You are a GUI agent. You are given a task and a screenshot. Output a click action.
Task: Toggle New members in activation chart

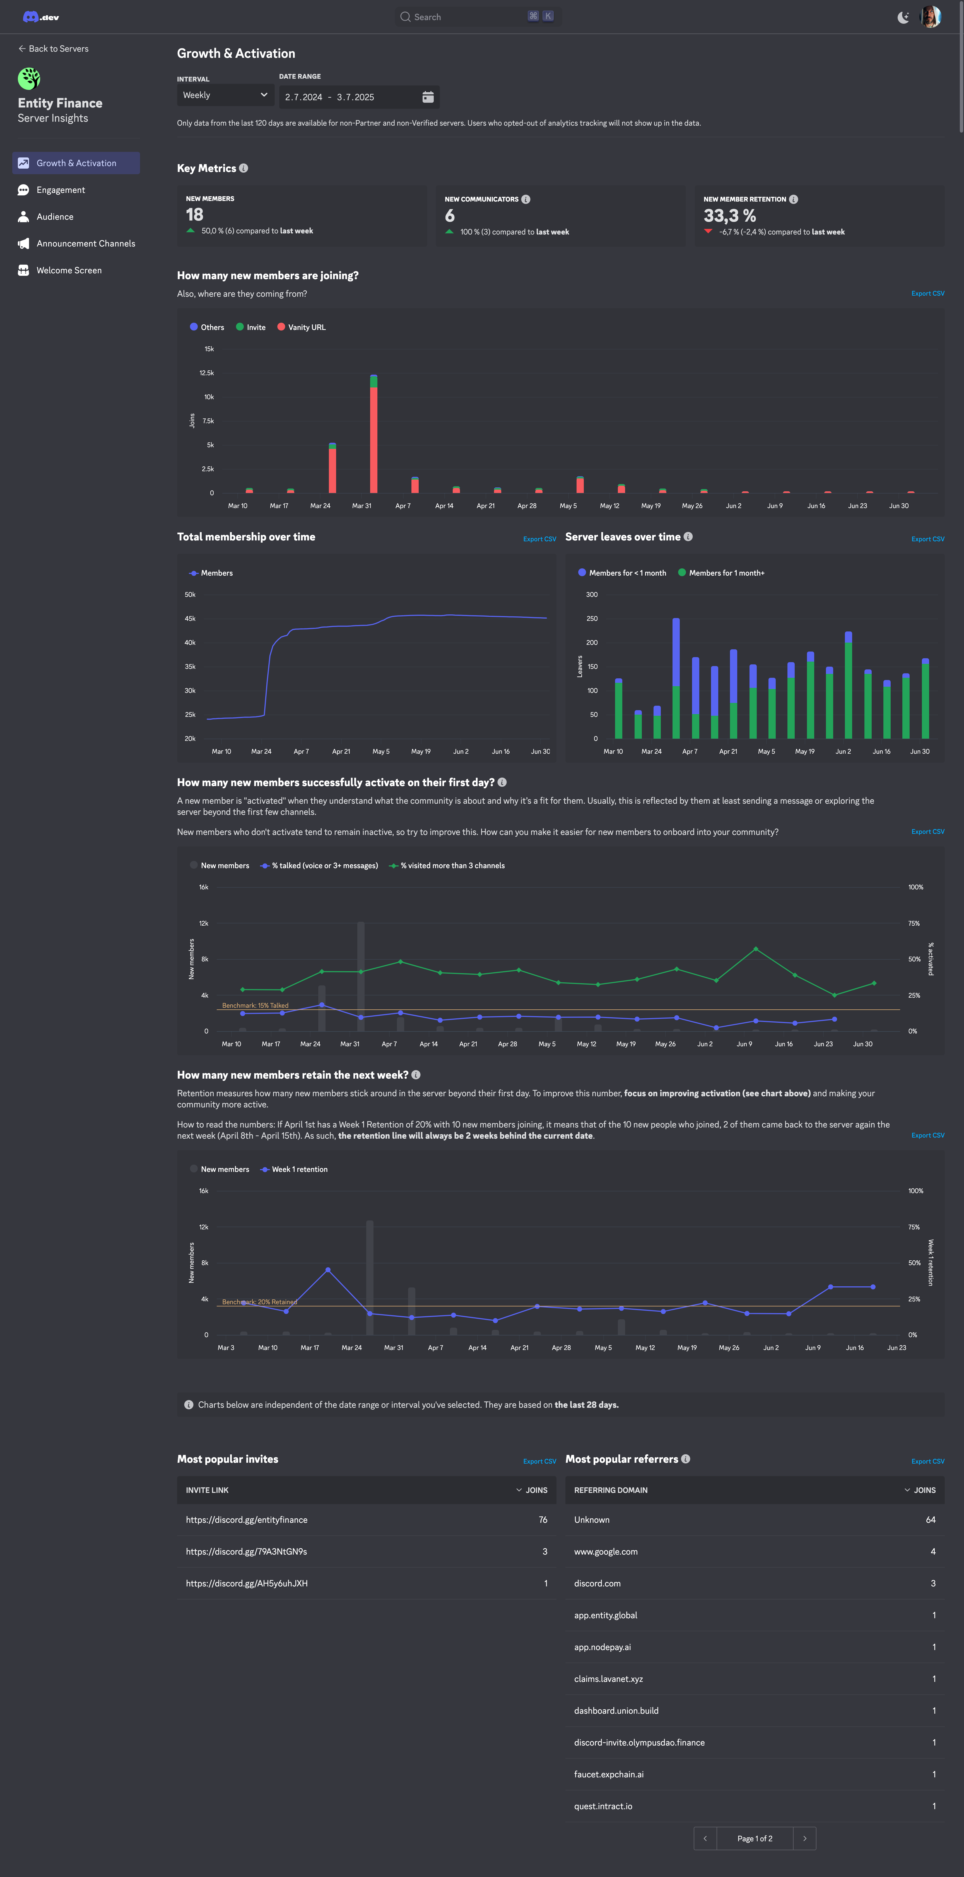click(219, 866)
